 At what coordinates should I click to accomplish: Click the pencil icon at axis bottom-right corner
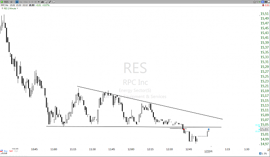coord(269,150)
